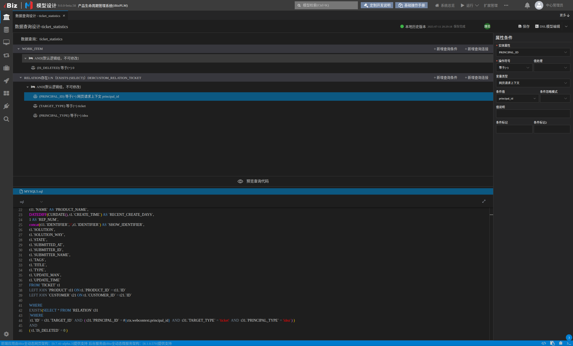Click 更多 more tabs menu

click(x=565, y=15)
